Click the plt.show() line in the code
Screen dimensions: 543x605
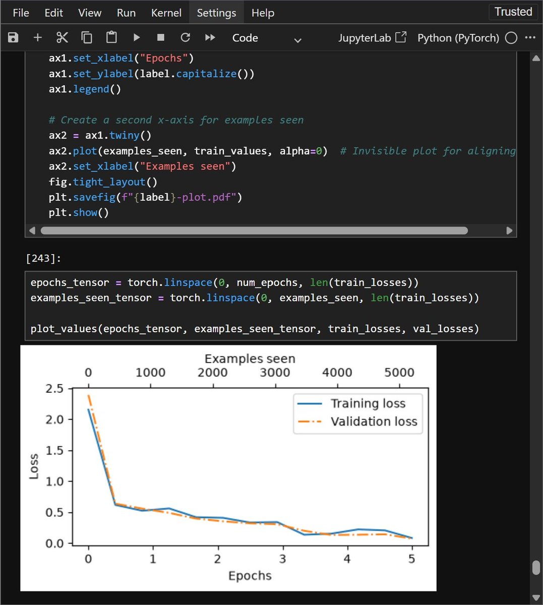coord(79,212)
